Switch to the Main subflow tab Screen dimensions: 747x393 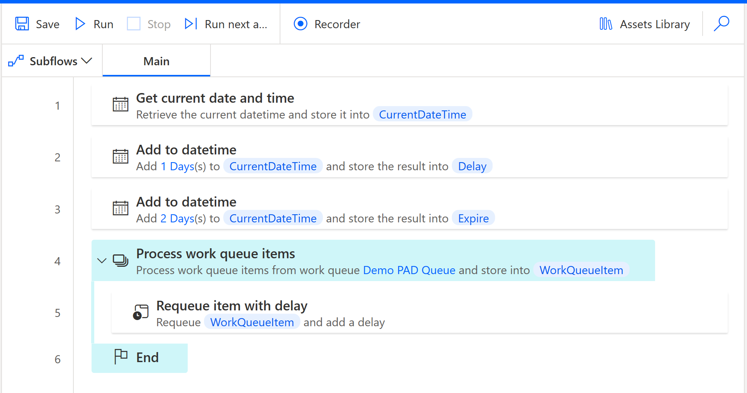[x=156, y=61]
